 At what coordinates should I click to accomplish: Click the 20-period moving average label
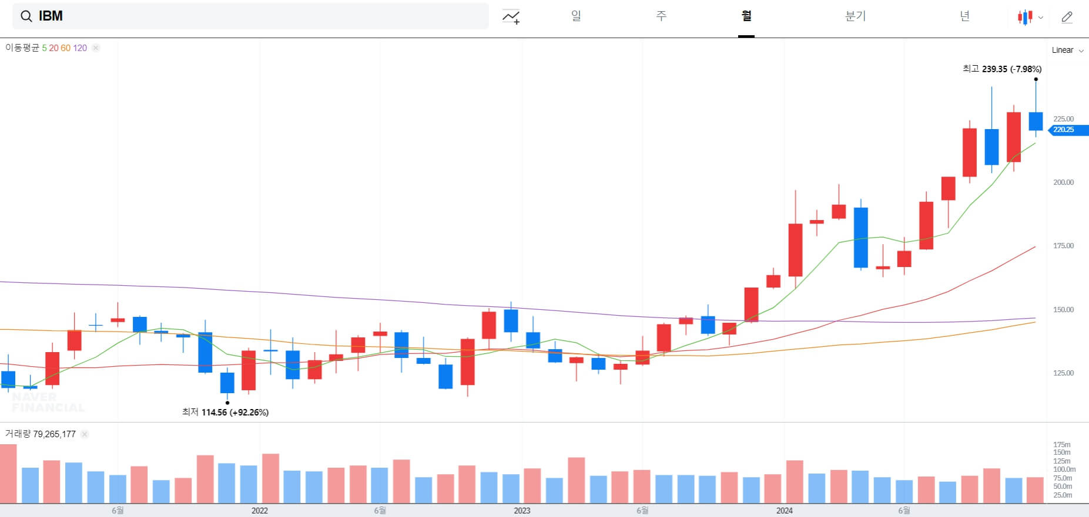pyautogui.click(x=53, y=48)
